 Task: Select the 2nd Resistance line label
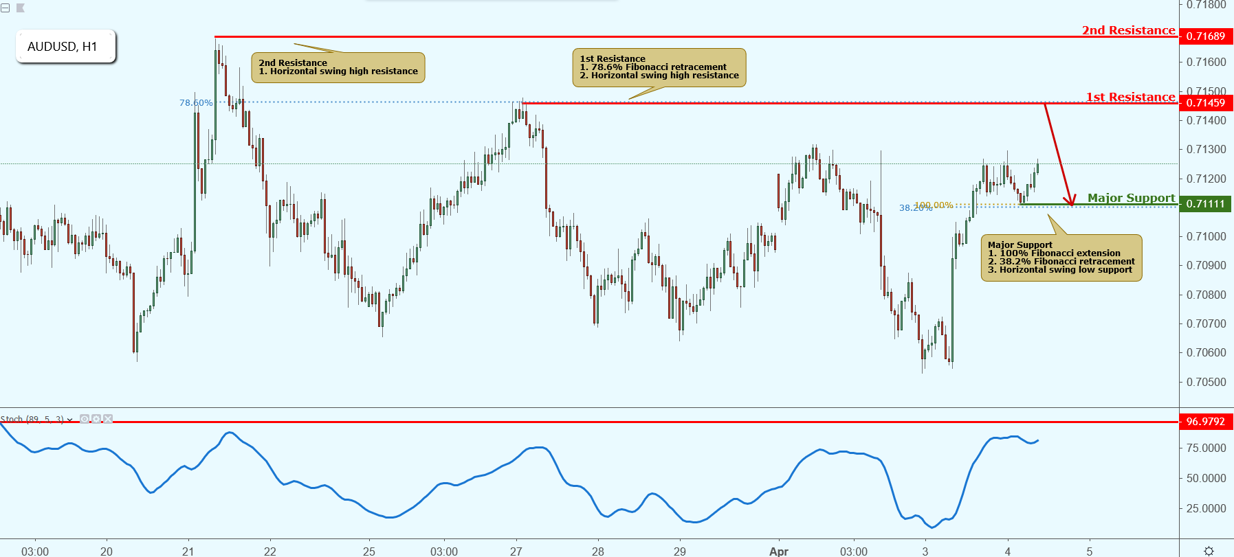pos(1129,30)
